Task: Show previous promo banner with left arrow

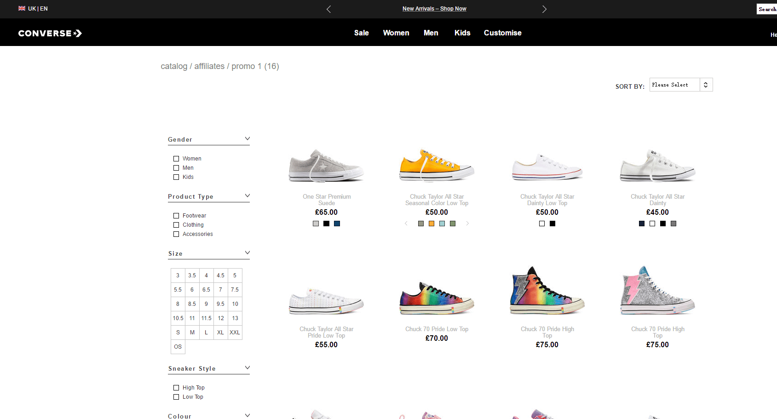Action: tap(328, 9)
